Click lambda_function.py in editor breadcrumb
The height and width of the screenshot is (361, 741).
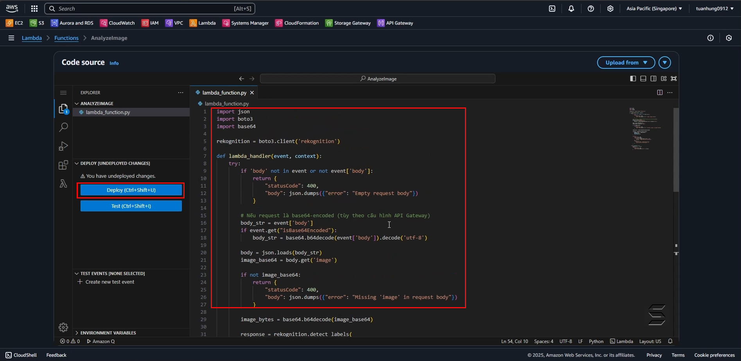click(x=227, y=104)
